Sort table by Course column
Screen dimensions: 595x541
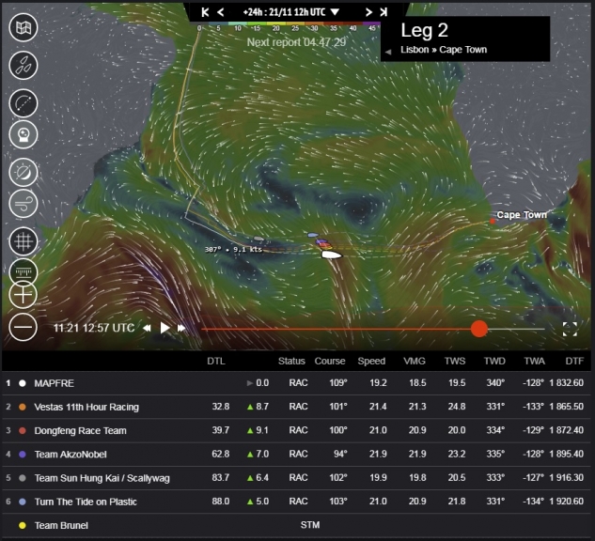click(x=330, y=361)
